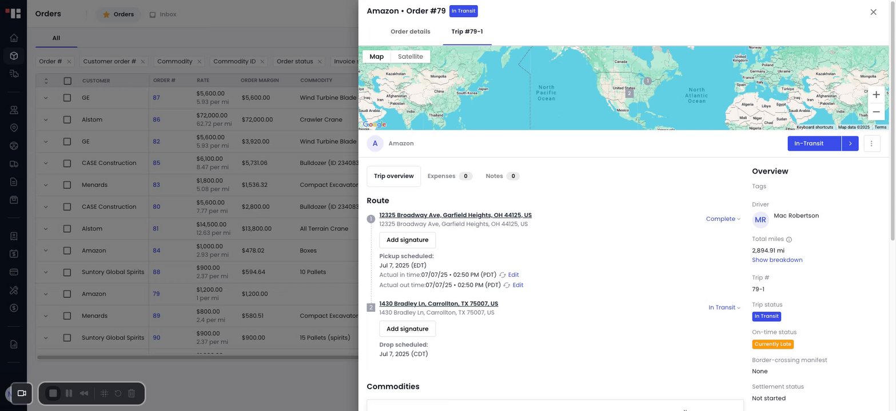Click Show breakdown under Total miles
Viewport: 896px width, 411px height.
pyautogui.click(x=777, y=260)
